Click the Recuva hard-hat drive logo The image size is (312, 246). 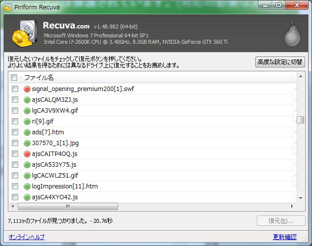pyautogui.click(x=24, y=33)
